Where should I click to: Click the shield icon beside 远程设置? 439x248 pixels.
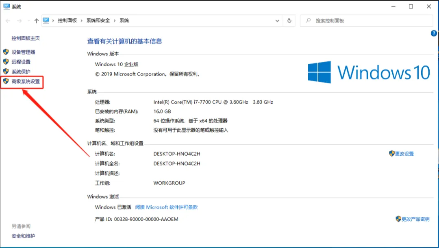[x=6, y=61]
